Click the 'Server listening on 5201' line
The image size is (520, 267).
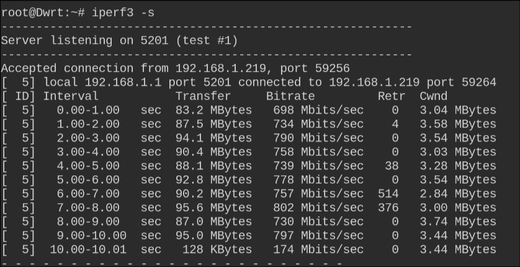119,40
